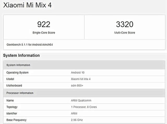This screenshot has width=167, height=124.
Task: Click the Base Frequency row label
Action: 16,120
